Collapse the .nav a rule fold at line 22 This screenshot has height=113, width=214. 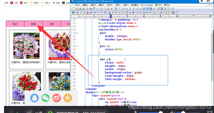pyautogui.click(x=77, y=59)
